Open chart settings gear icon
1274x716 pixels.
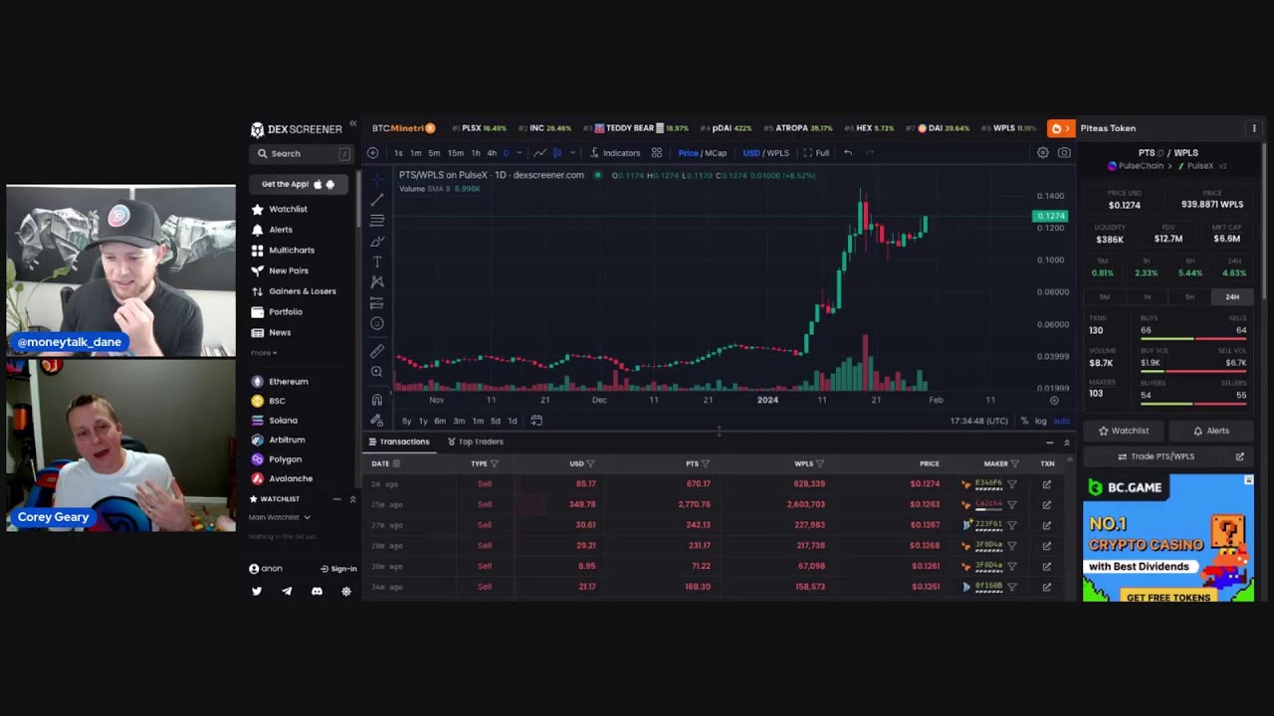(1042, 153)
